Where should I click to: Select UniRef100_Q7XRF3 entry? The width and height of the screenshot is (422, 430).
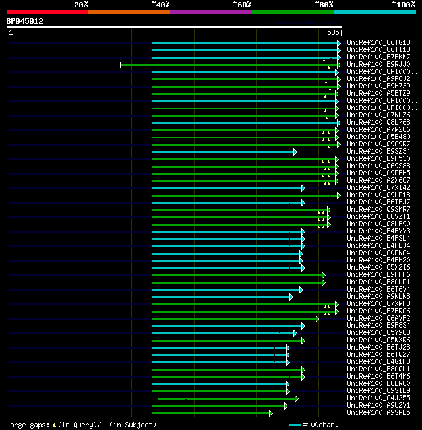pyautogui.click(x=378, y=303)
